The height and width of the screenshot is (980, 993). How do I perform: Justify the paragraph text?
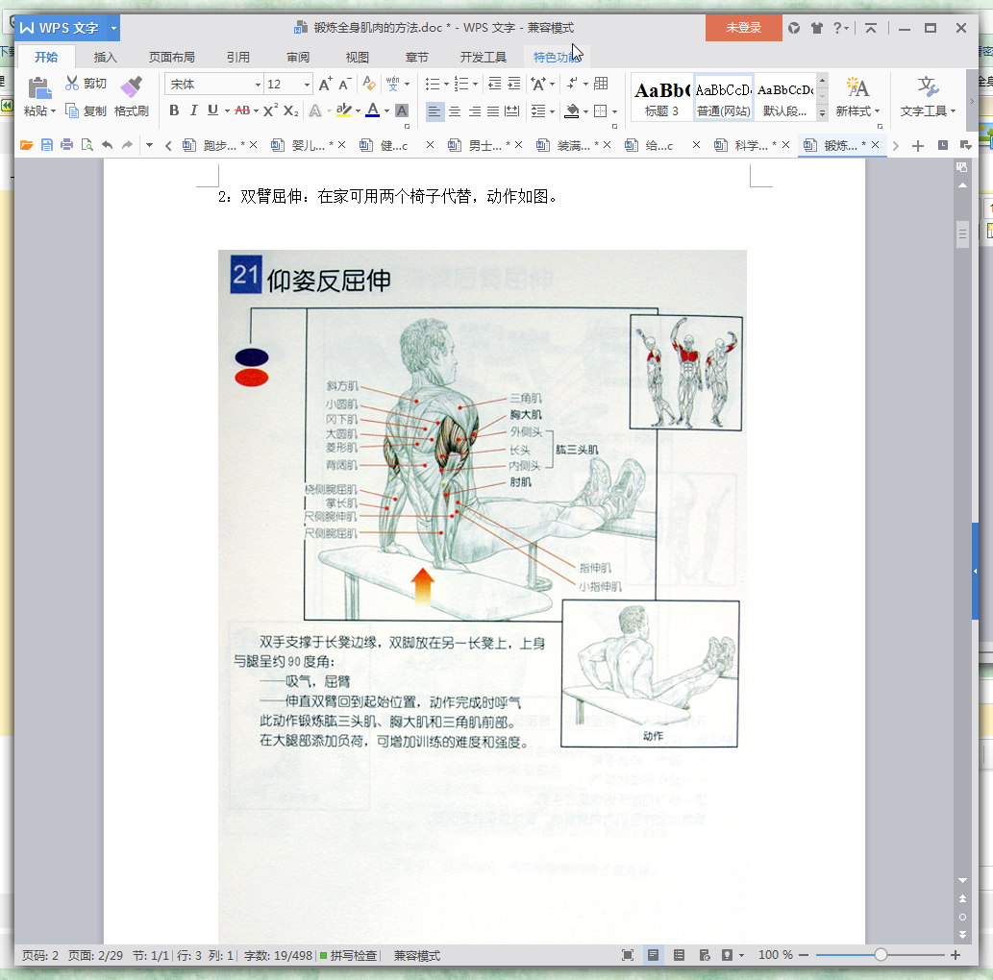493,111
